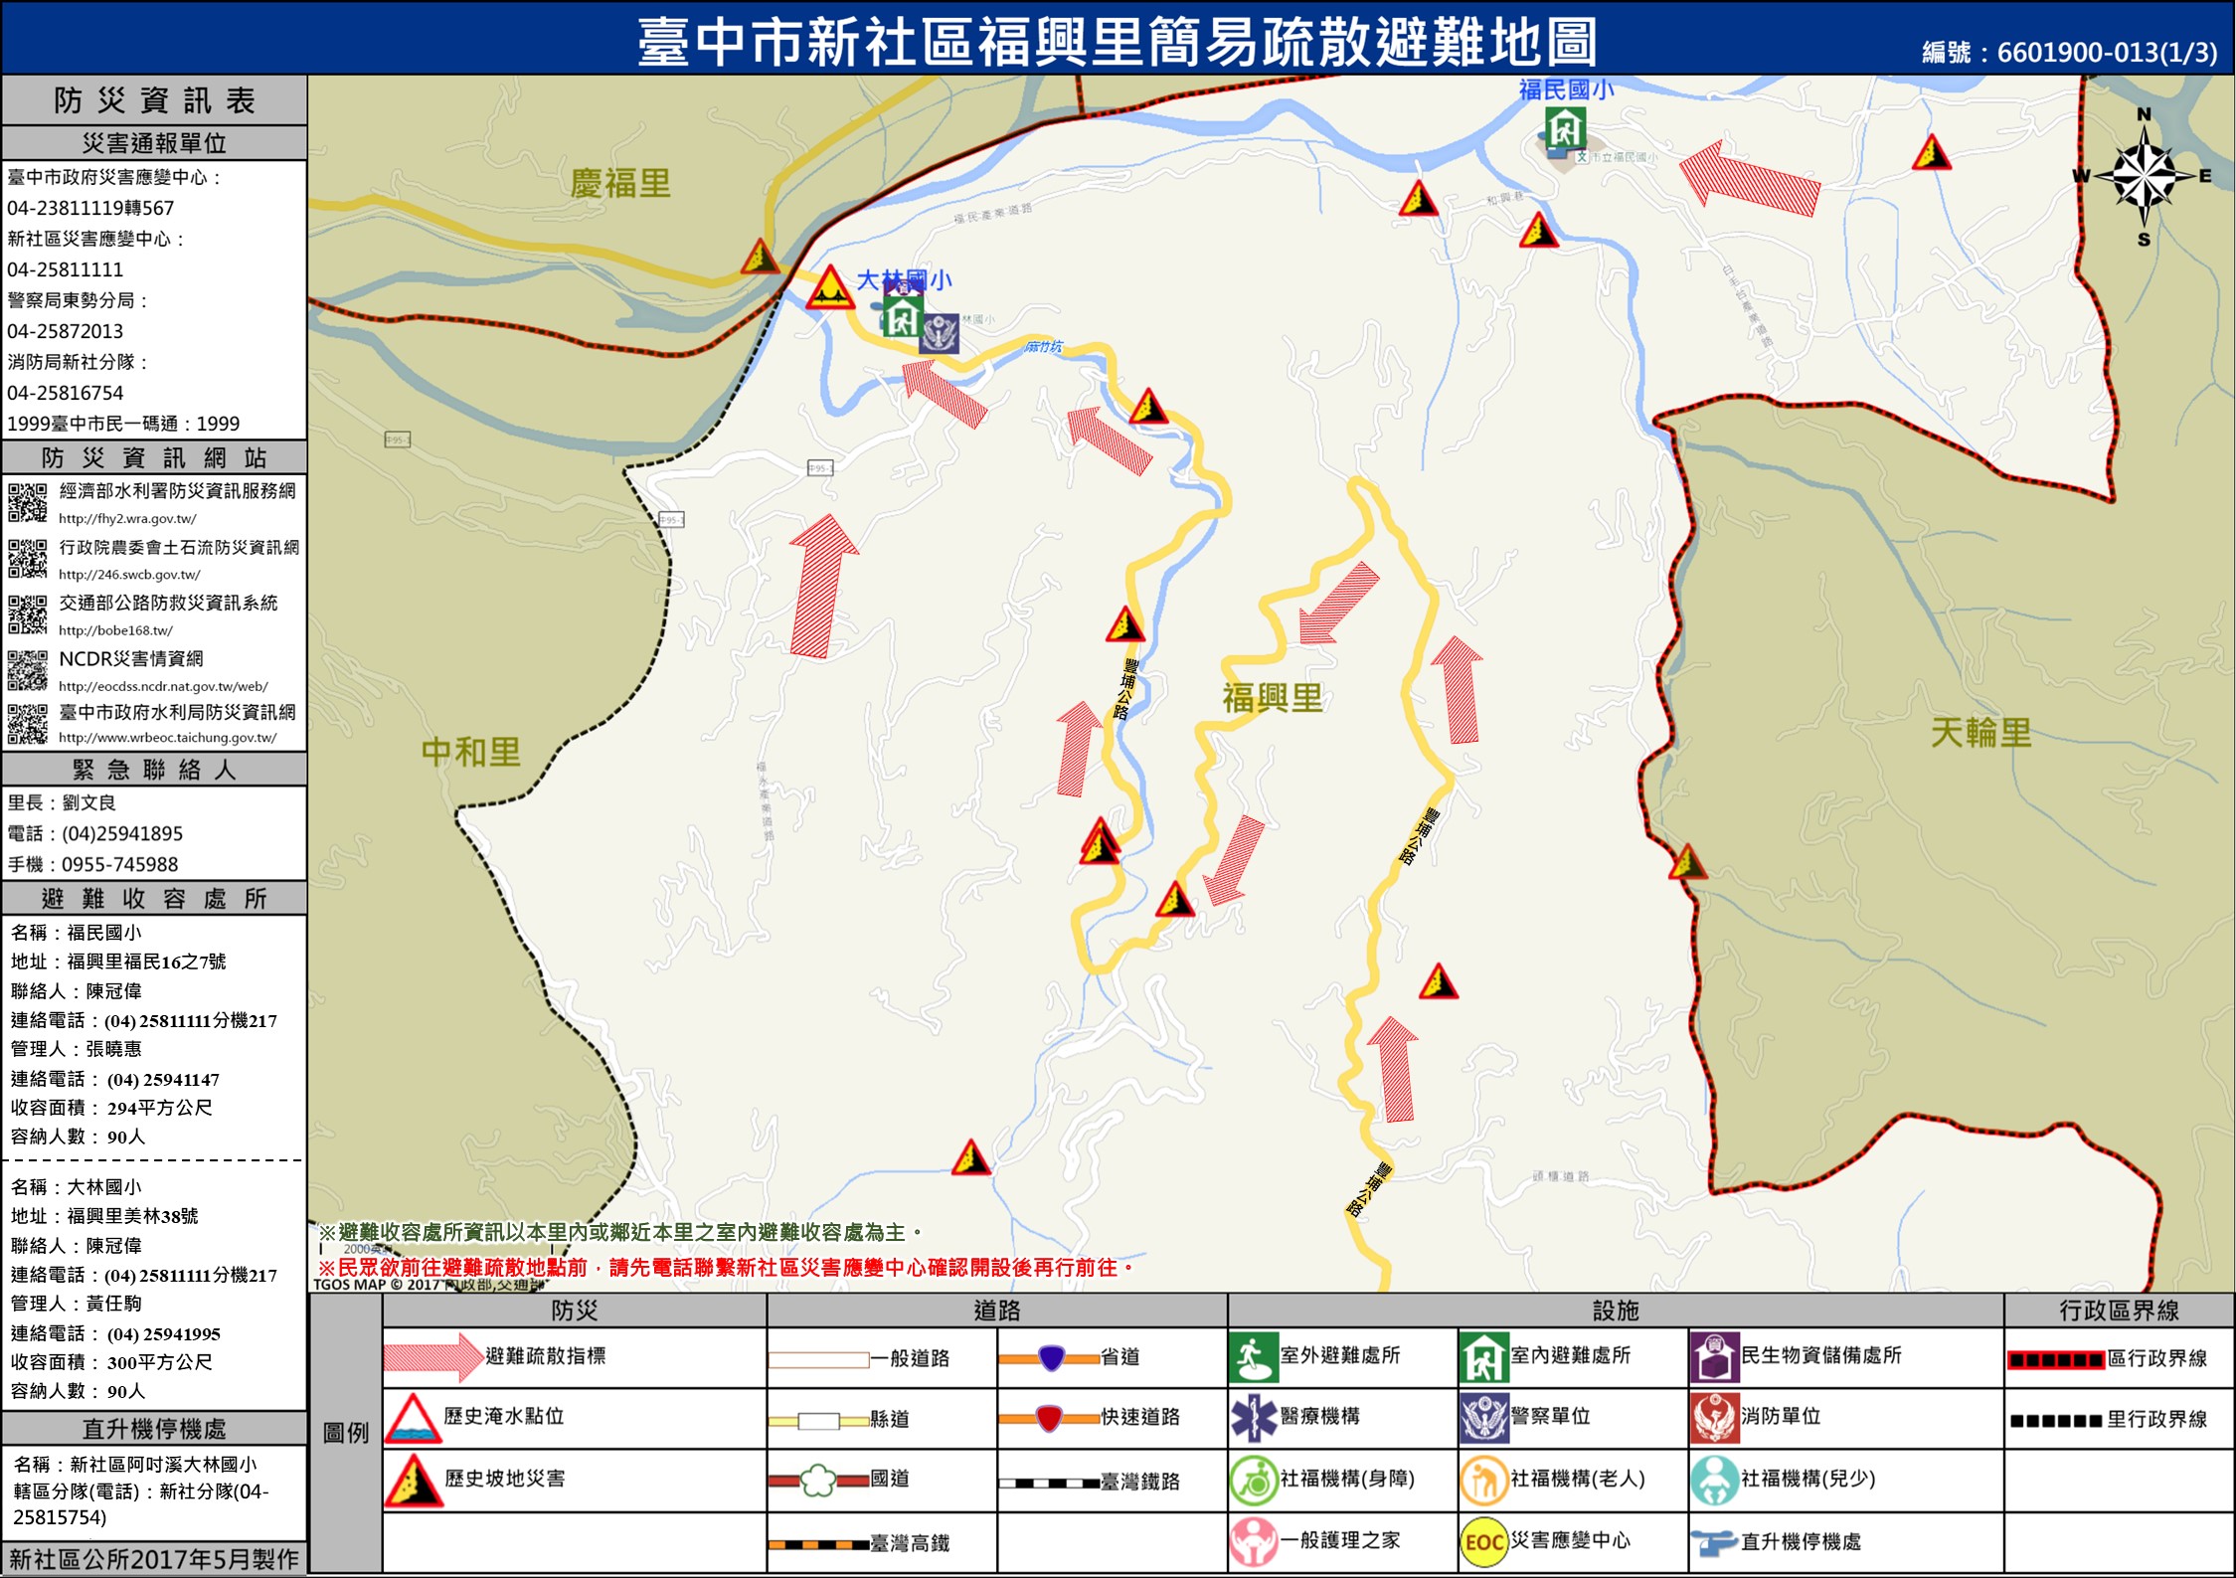Click the 大林國小 green shelter icon on map

click(x=902, y=316)
